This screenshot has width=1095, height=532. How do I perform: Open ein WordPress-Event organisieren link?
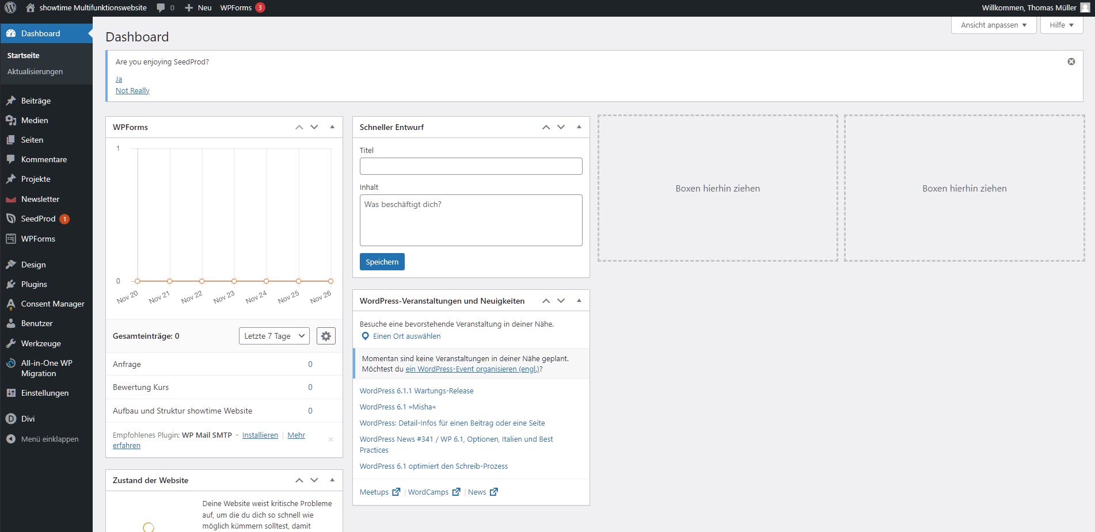[x=472, y=369]
